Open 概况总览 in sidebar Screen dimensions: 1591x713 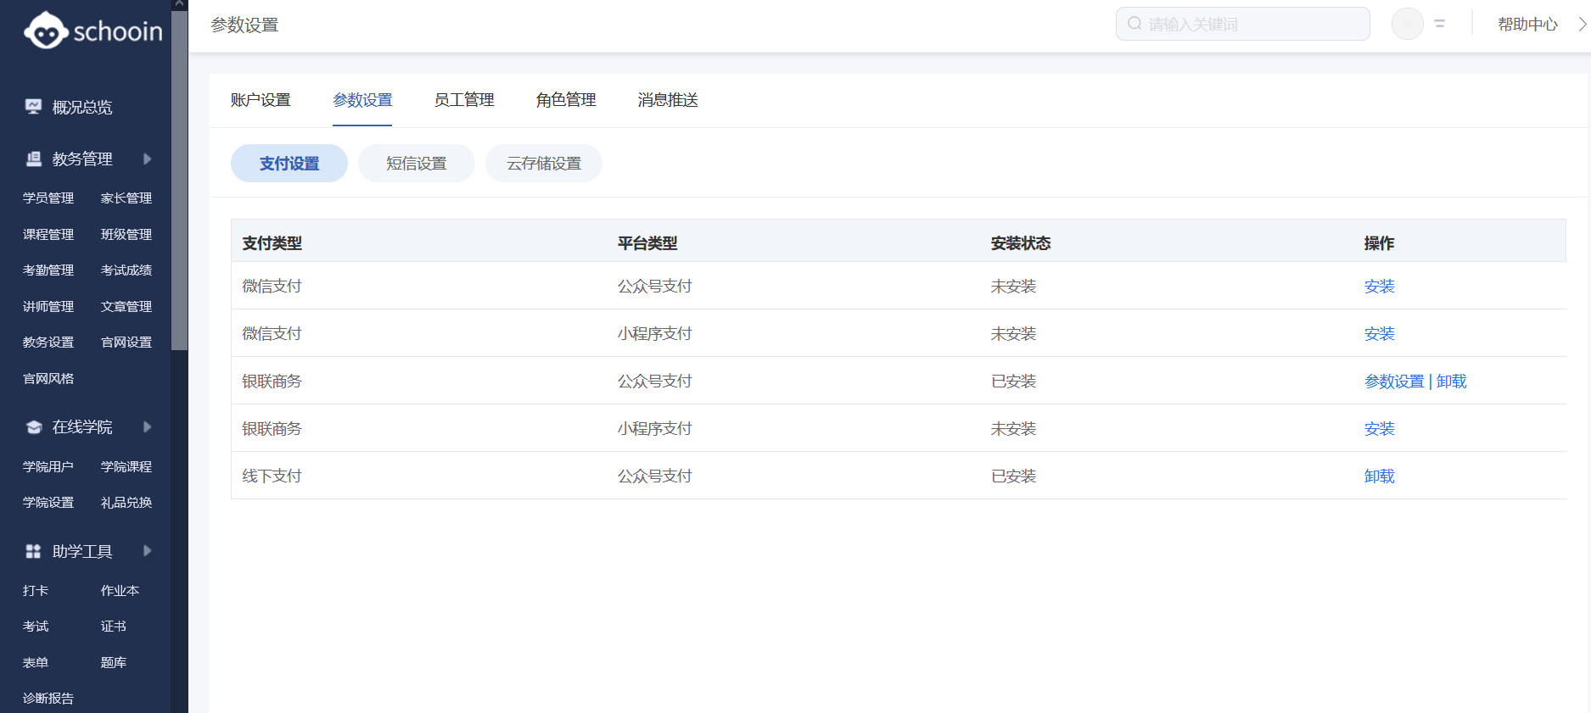[x=81, y=108]
